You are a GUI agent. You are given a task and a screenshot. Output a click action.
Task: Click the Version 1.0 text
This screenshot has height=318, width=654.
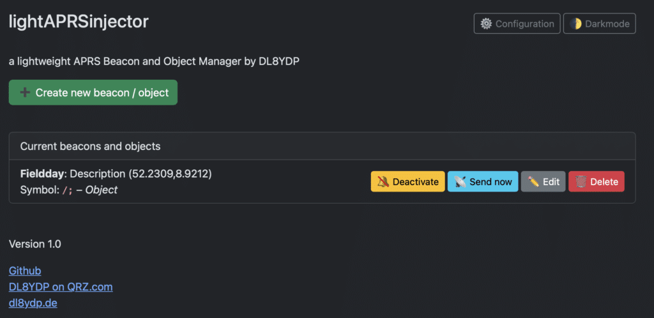click(35, 244)
